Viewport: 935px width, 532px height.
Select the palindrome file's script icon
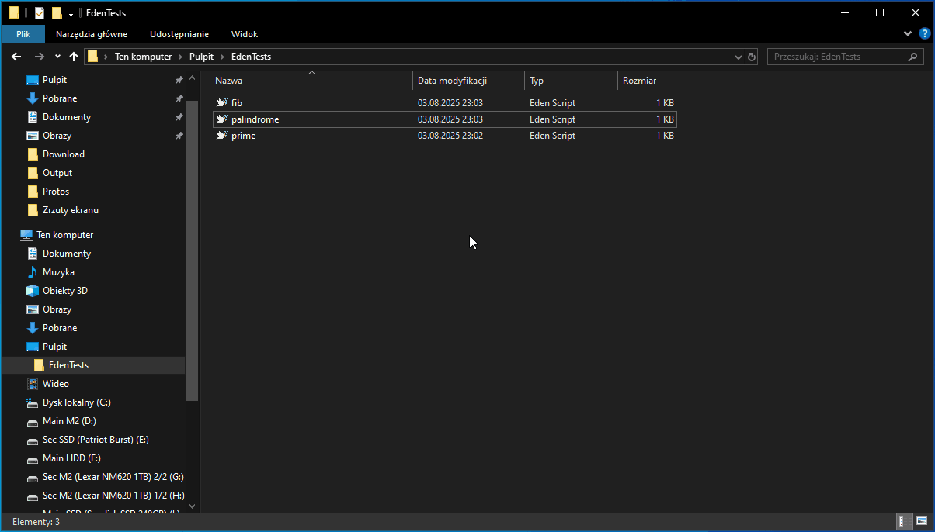[x=221, y=119]
